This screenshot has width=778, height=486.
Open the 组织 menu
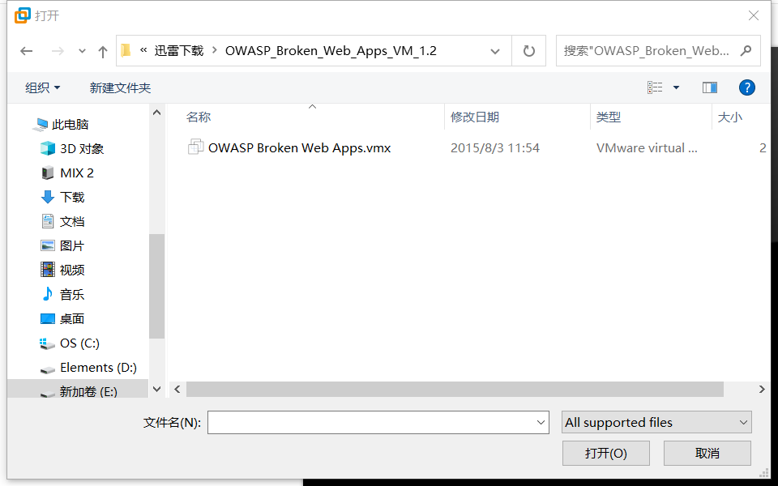pos(43,87)
